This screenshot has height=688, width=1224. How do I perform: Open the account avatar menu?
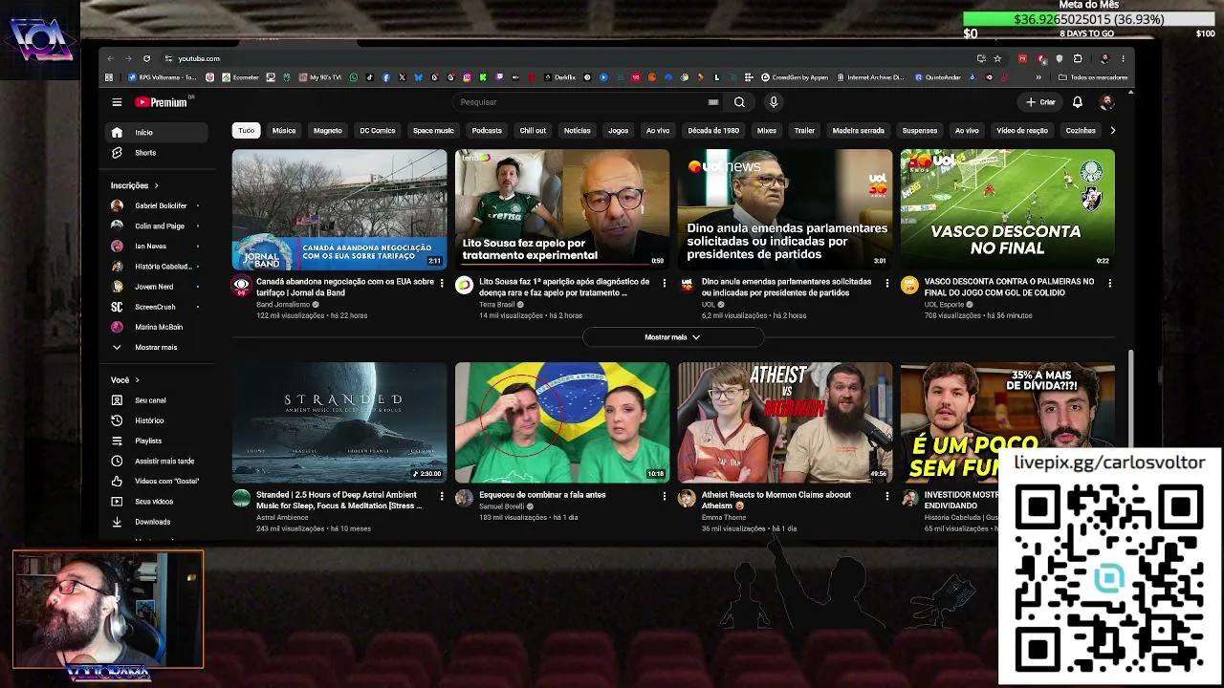click(x=1106, y=102)
